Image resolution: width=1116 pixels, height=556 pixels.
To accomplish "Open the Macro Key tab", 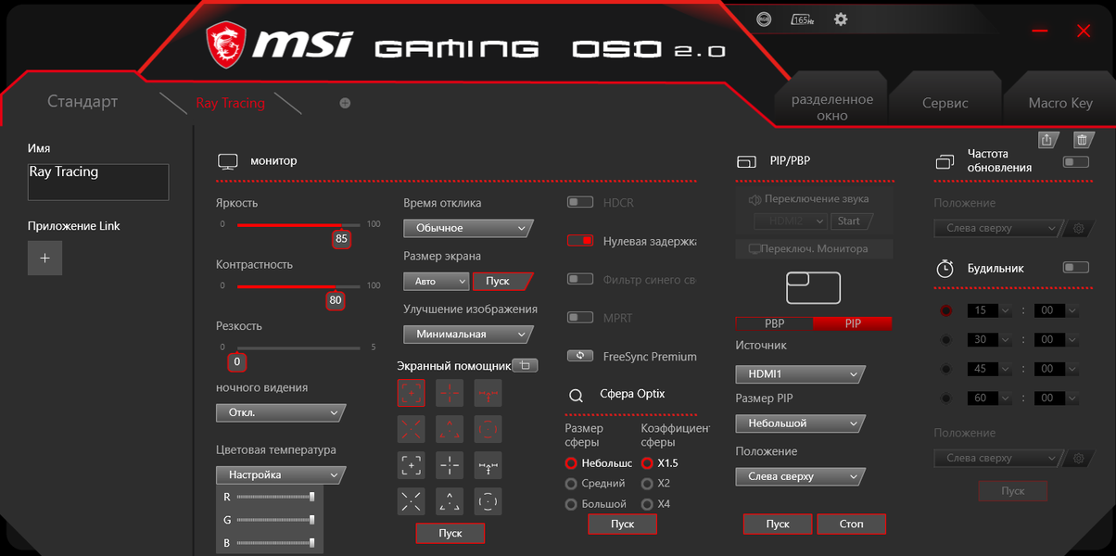I will click(x=1060, y=103).
